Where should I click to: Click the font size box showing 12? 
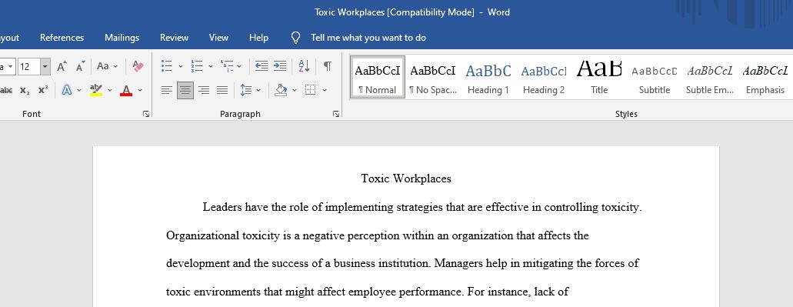click(x=28, y=66)
